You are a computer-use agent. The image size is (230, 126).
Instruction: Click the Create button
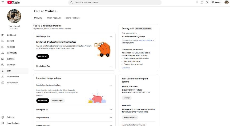click(x=216, y=2)
